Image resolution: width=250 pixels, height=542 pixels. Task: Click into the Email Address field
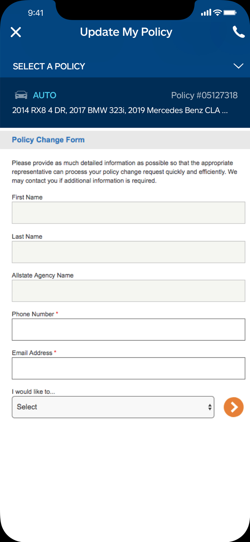129,368
